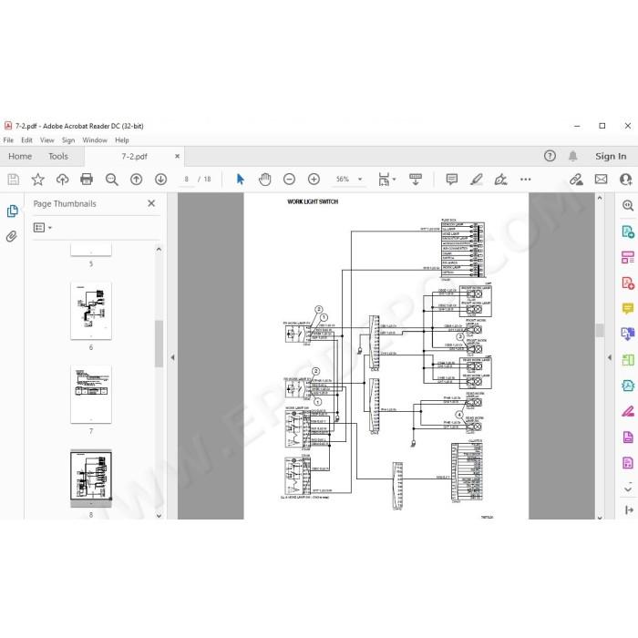
Task: Open the Sign document tool
Action: [500, 179]
